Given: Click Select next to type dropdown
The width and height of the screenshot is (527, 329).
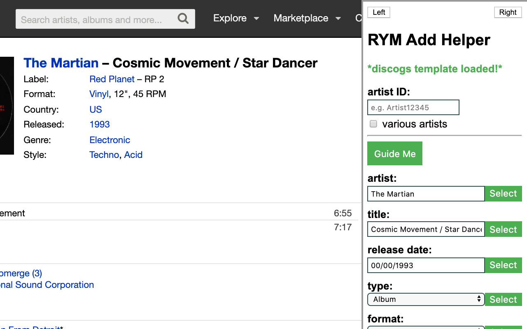Looking at the screenshot, I should click(503, 299).
